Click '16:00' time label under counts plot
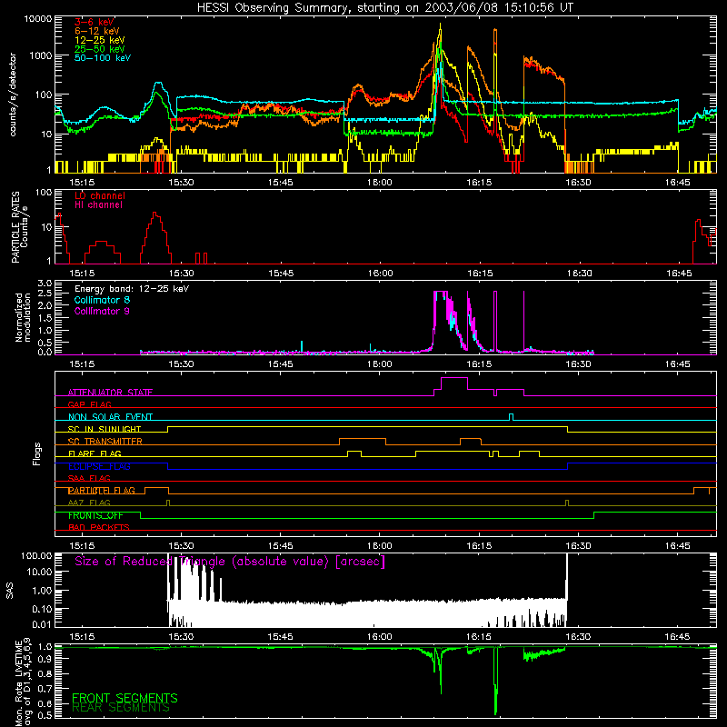The width and height of the screenshot is (727, 727). click(380, 183)
